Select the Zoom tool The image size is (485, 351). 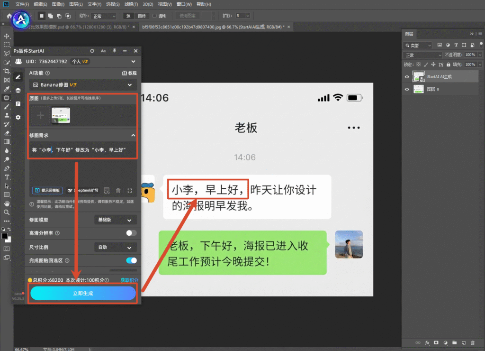tap(7, 212)
